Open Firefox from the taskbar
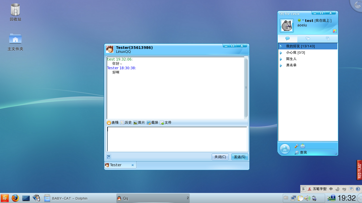The width and height of the screenshot is (362, 203). coord(15,198)
